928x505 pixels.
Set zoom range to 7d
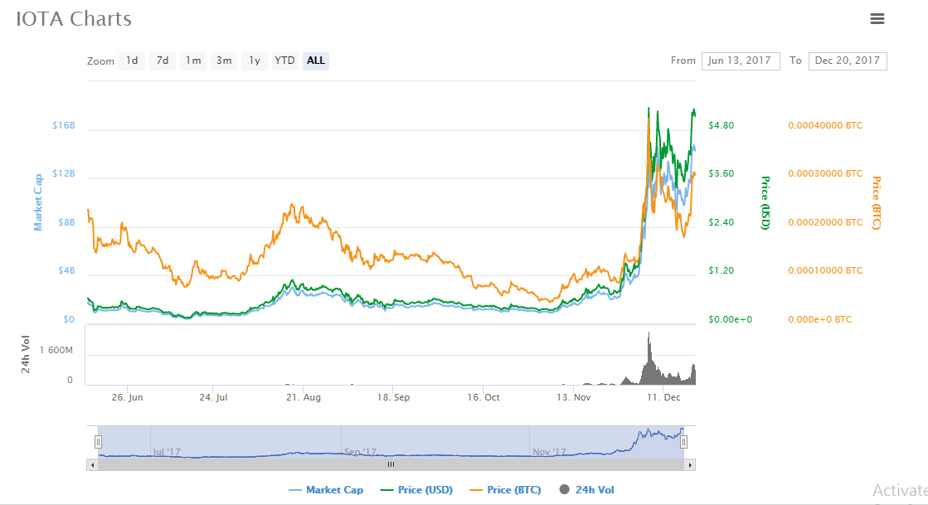(x=163, y=61)
